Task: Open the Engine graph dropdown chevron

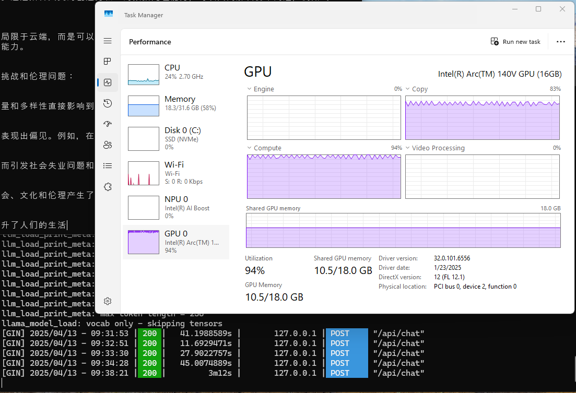Action: point(250,89)
